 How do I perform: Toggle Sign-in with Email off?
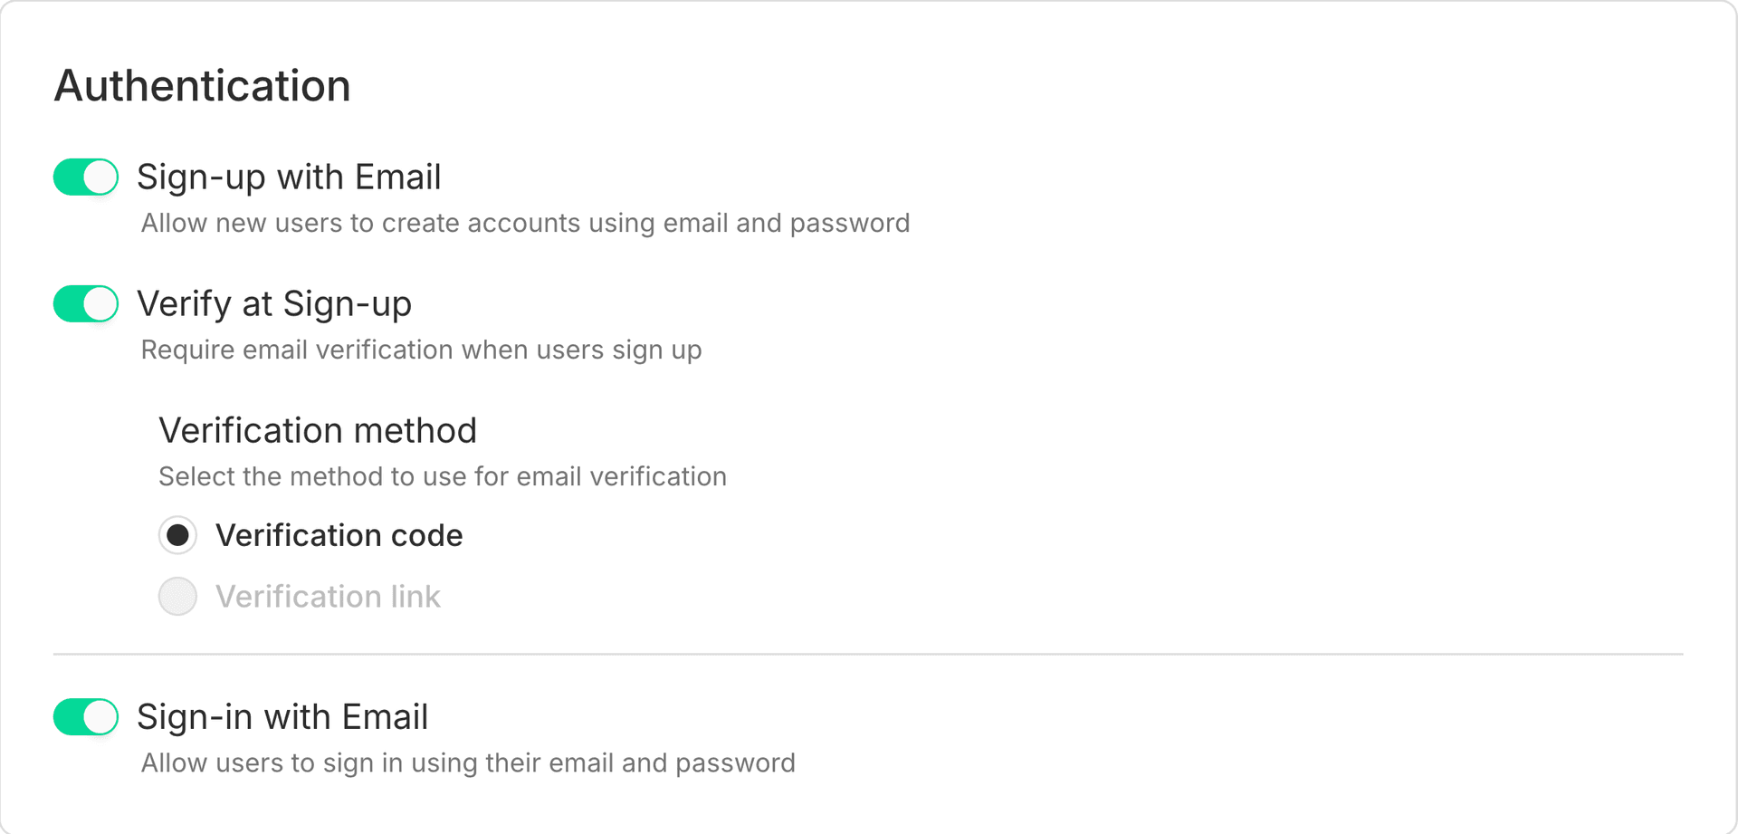(x=85, y=716)
